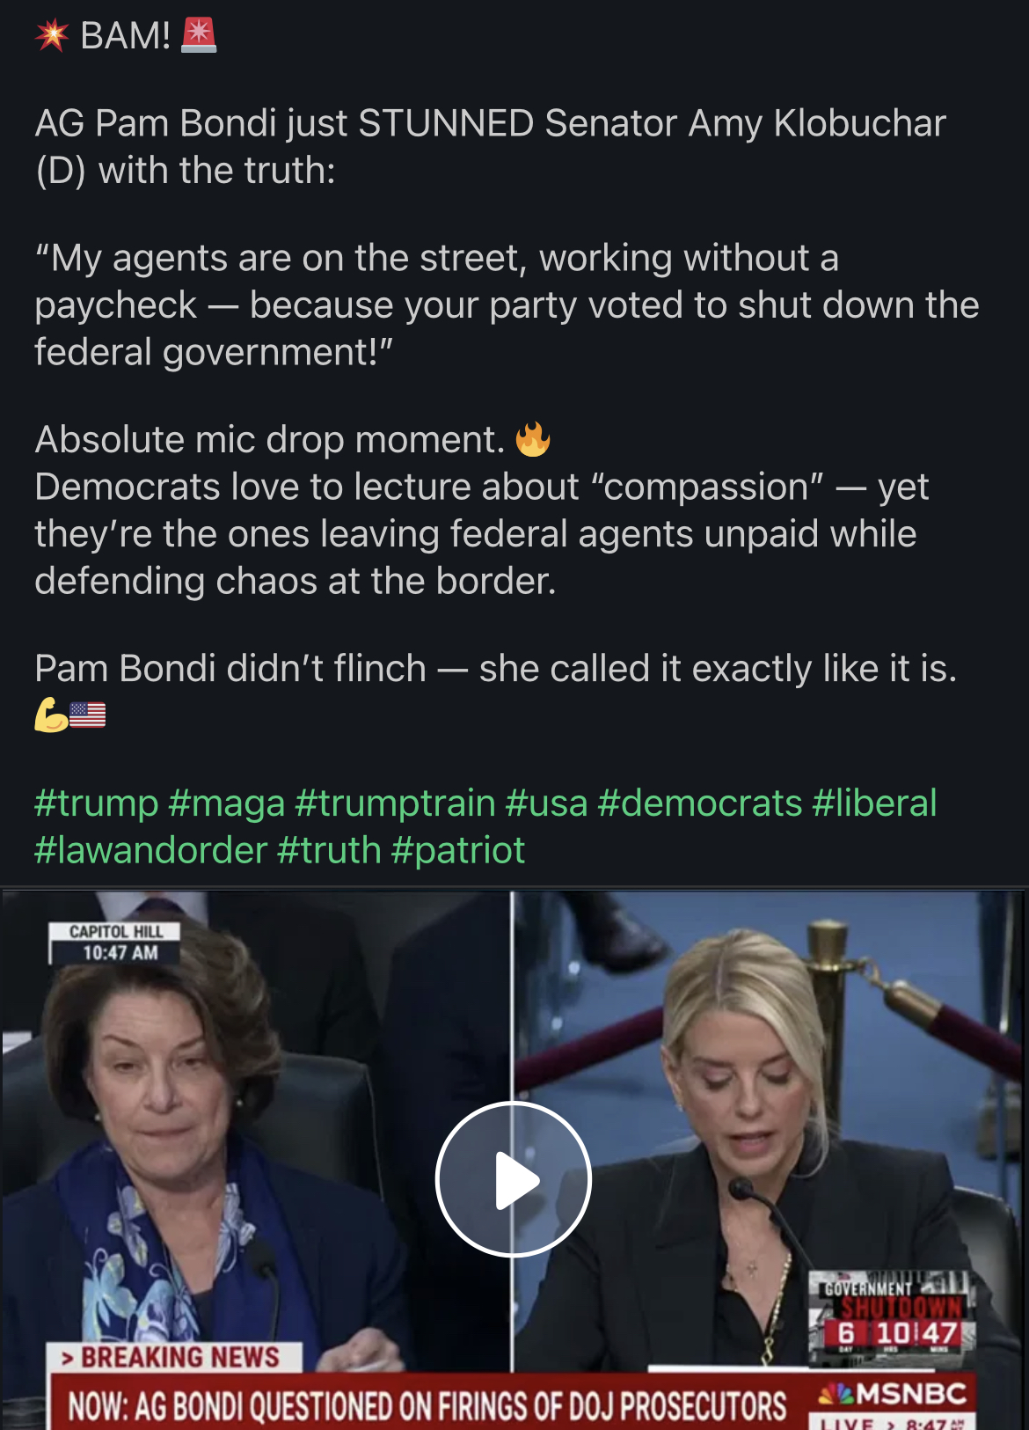Click the Capitol Hill 10:47 AM label
1029x1430 pixels.
point(116,942)
